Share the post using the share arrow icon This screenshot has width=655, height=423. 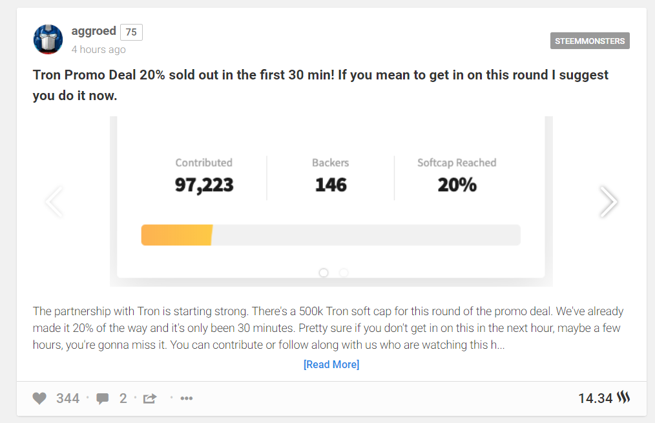coord(150,398)
